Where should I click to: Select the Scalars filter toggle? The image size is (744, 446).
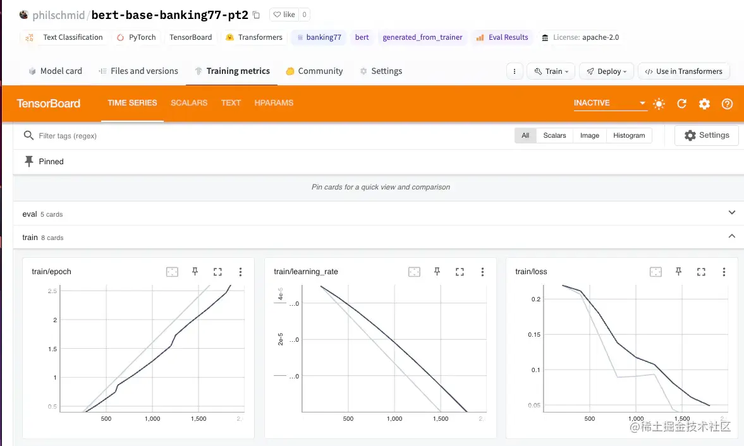(x=554, y=135)
